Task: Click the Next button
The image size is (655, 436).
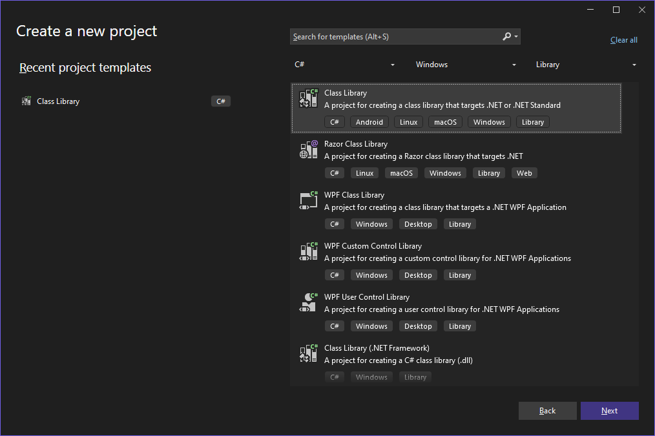Action: click(610, 411)
